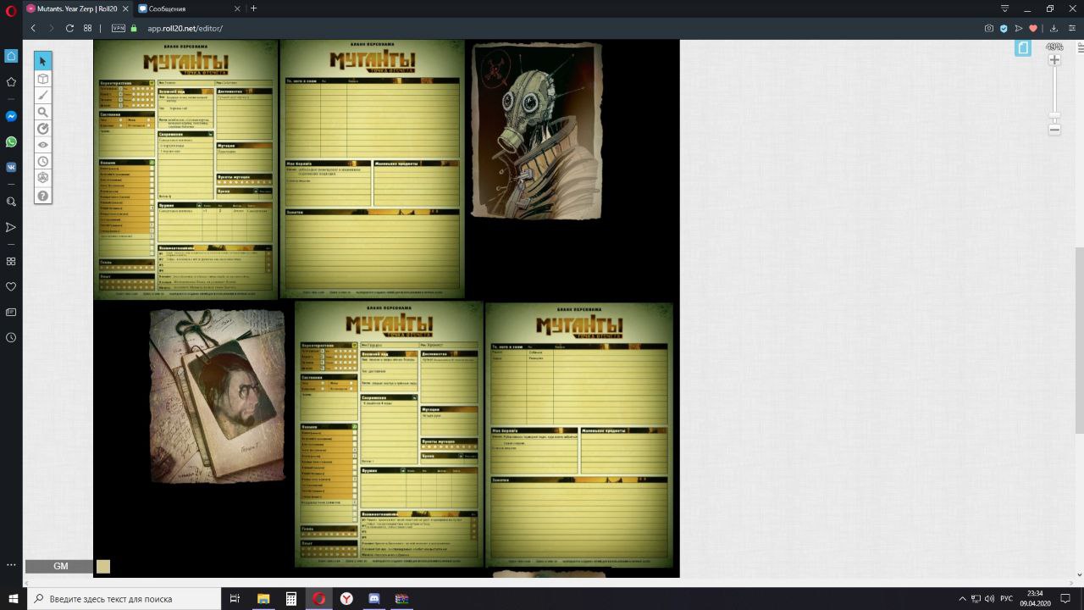This screenshot has width=1084, height=610.
Task: Bookmark page with the heart icon
Action: point(1033,28)
